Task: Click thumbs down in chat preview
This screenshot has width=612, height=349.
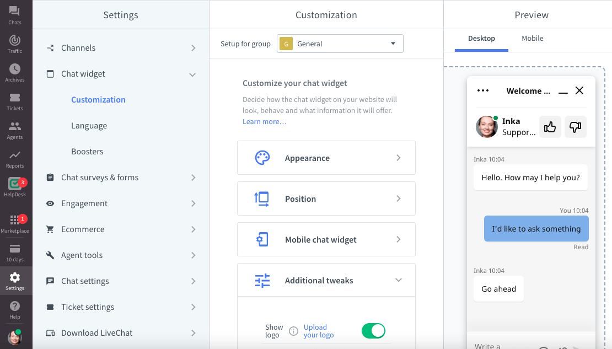Action: [x=575, y=127]
